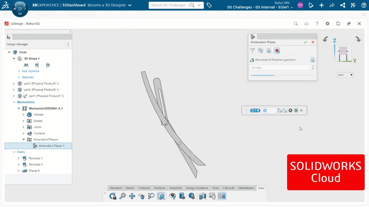Click the pin icon in xDesign header

coord(349,23)
